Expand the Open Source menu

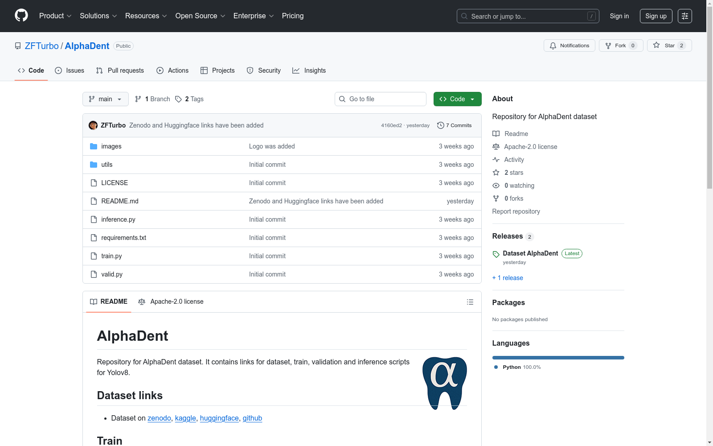coord(201,16)
